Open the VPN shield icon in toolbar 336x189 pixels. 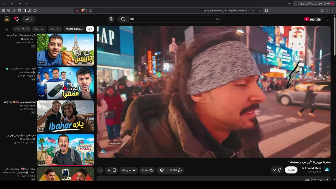9,10
